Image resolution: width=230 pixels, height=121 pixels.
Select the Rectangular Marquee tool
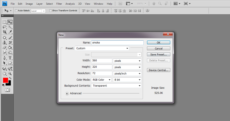click(x=5, y=22)
